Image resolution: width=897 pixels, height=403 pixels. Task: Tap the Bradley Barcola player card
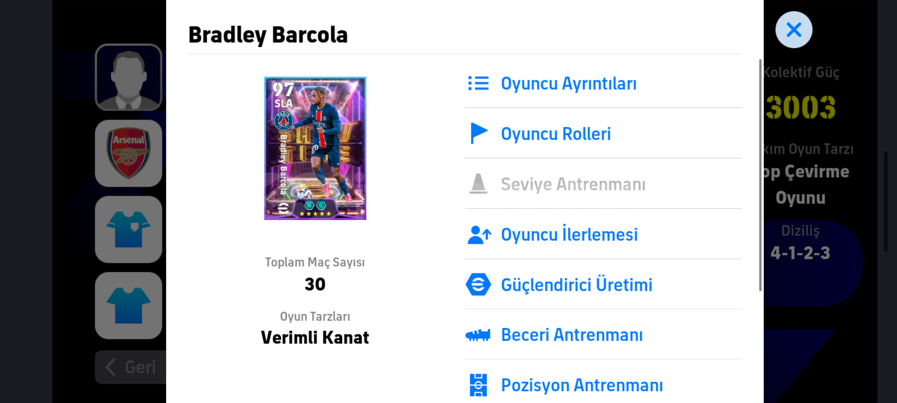315,148
